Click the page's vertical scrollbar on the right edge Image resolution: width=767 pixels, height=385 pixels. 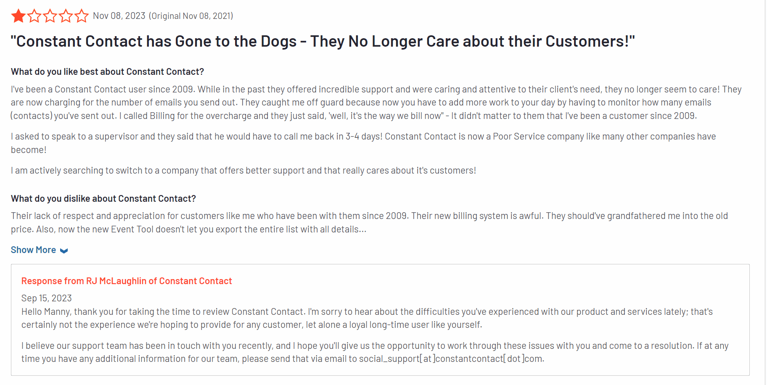point(765,192)
